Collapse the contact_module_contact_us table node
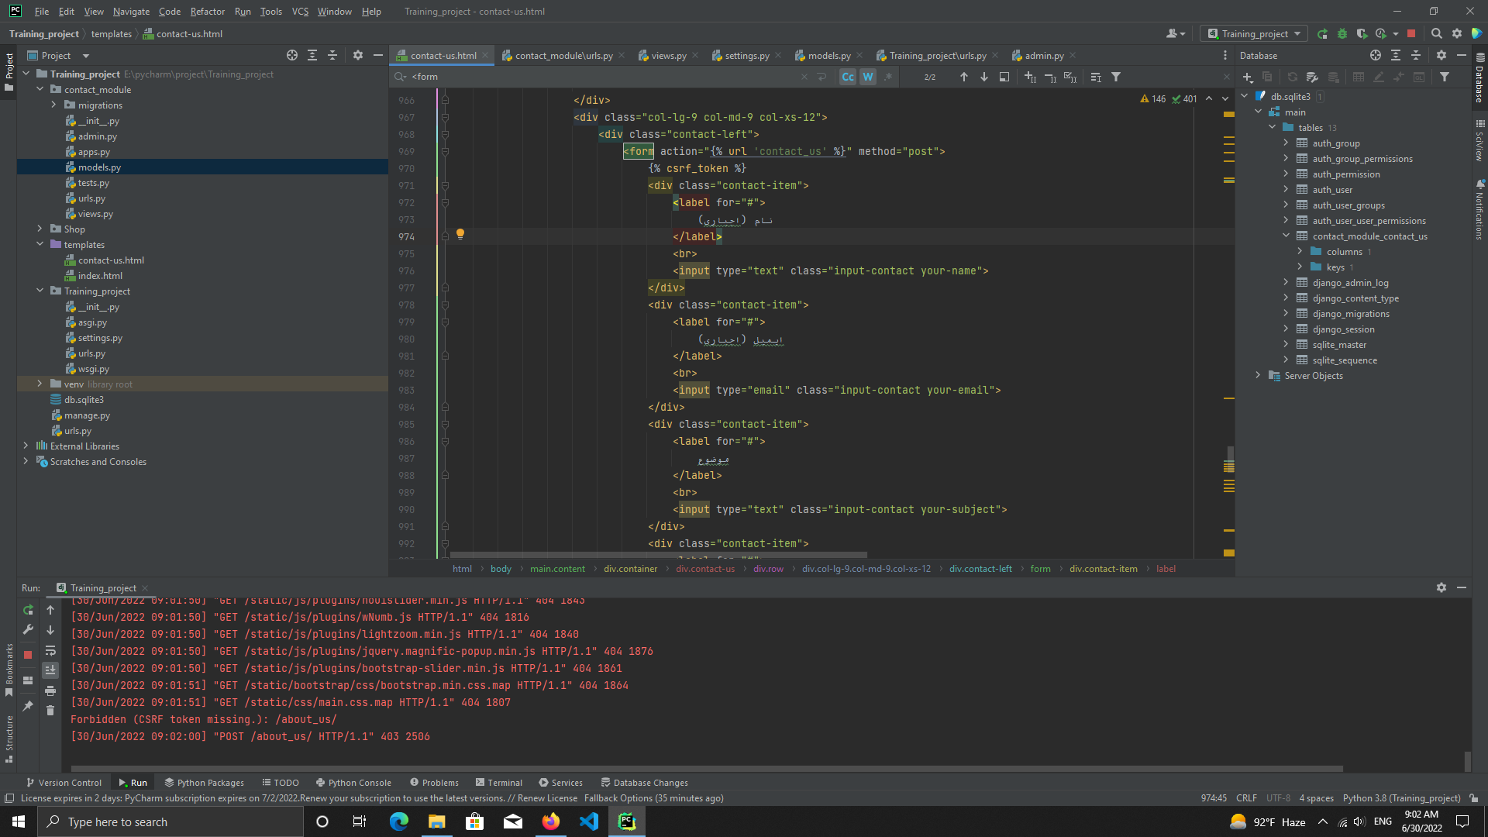The width and height of the screenshot is (1488, 837). [1286, 236]
